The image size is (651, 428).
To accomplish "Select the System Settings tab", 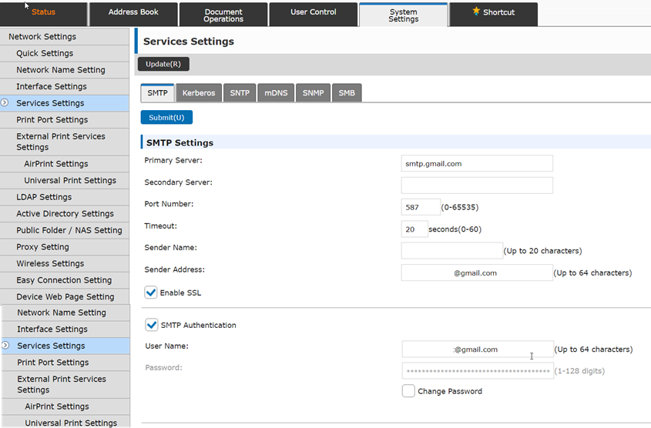I will (403, 15).
